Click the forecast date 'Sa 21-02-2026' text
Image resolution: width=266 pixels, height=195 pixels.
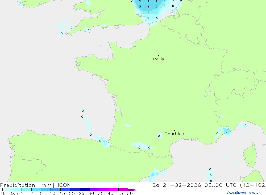177,185
